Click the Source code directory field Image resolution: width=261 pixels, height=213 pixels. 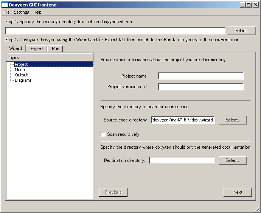coord(183,120)
